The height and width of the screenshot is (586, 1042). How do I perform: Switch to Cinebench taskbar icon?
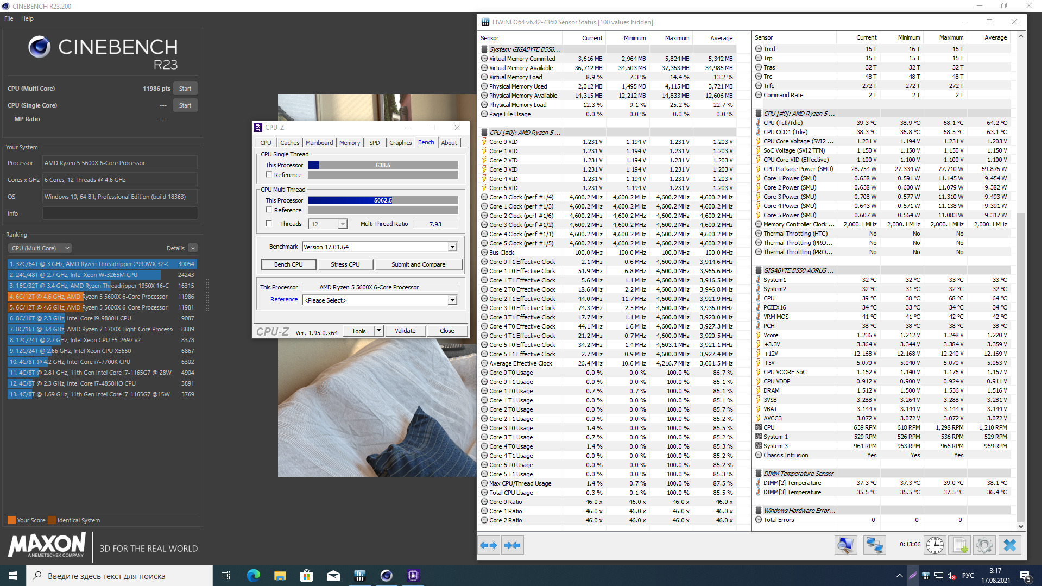(386, 576)
